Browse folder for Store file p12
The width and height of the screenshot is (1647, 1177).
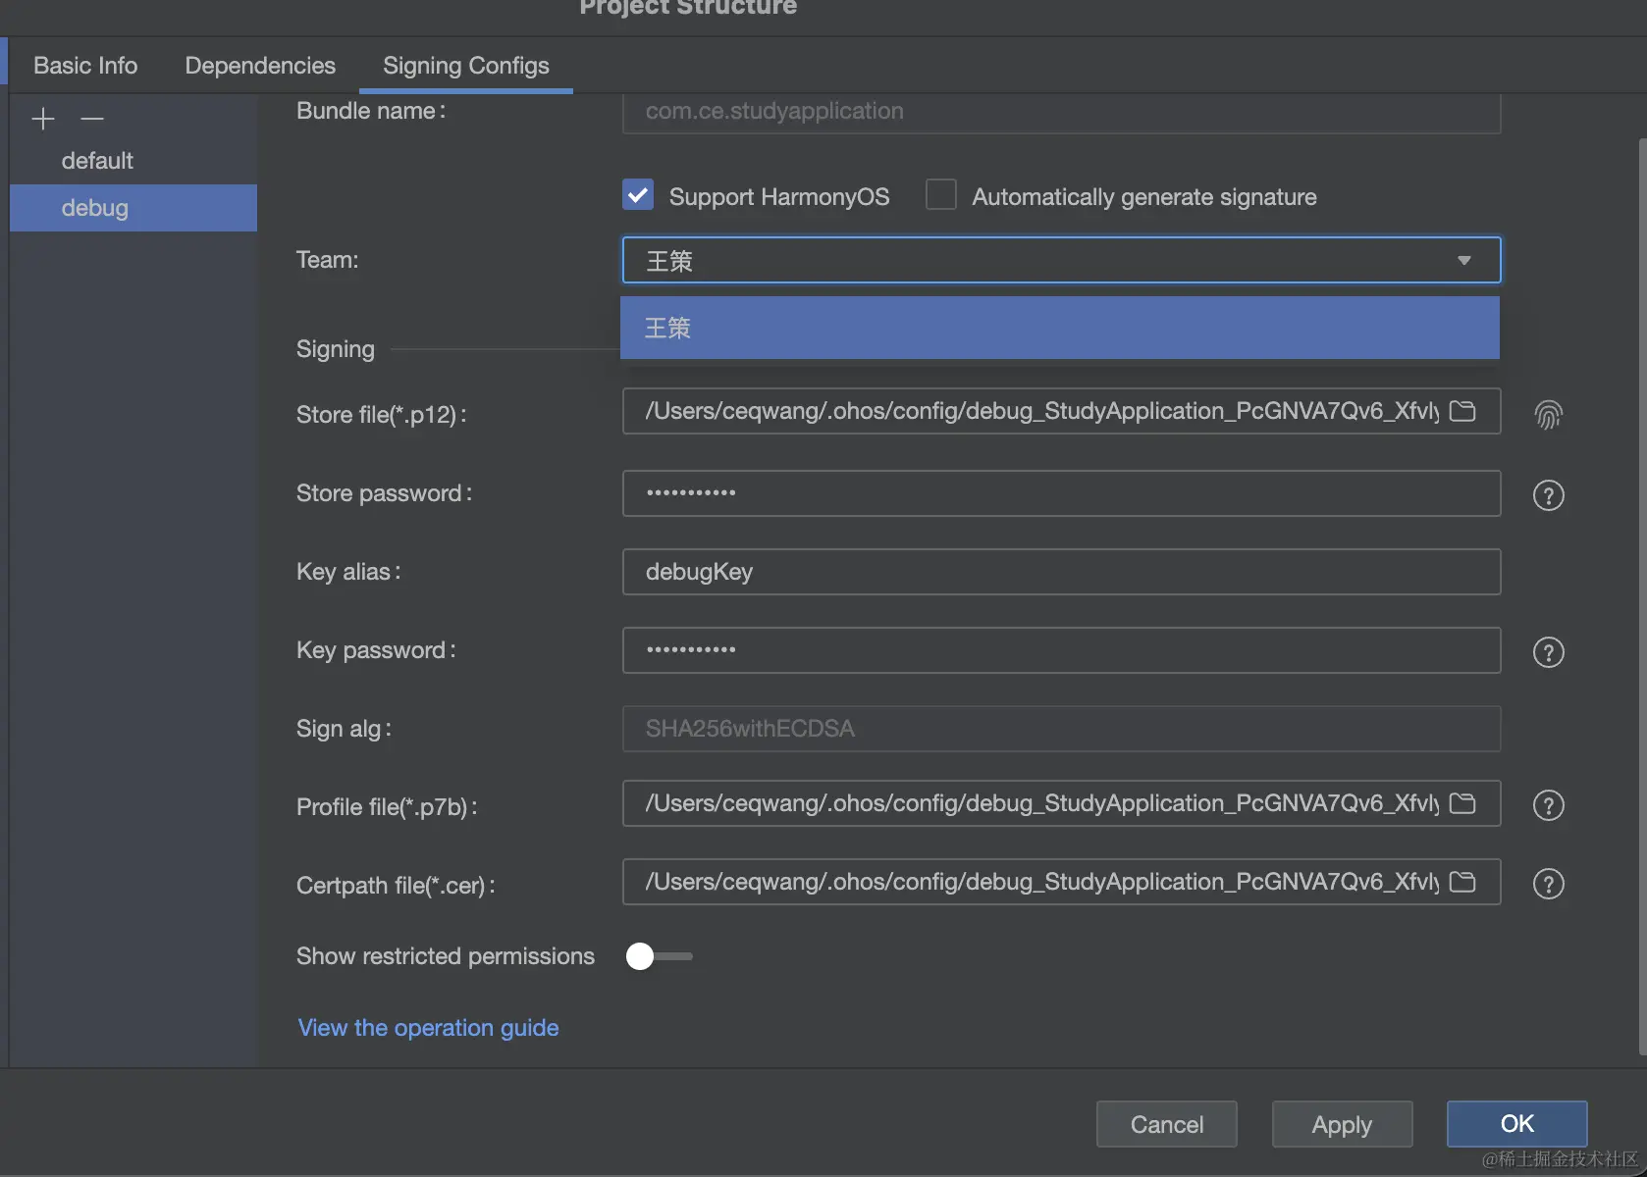tap(1462, 411)
